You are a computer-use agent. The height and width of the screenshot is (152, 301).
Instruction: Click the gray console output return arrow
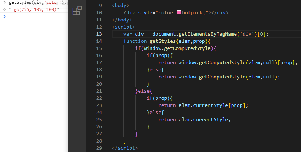tap(5, 9)
